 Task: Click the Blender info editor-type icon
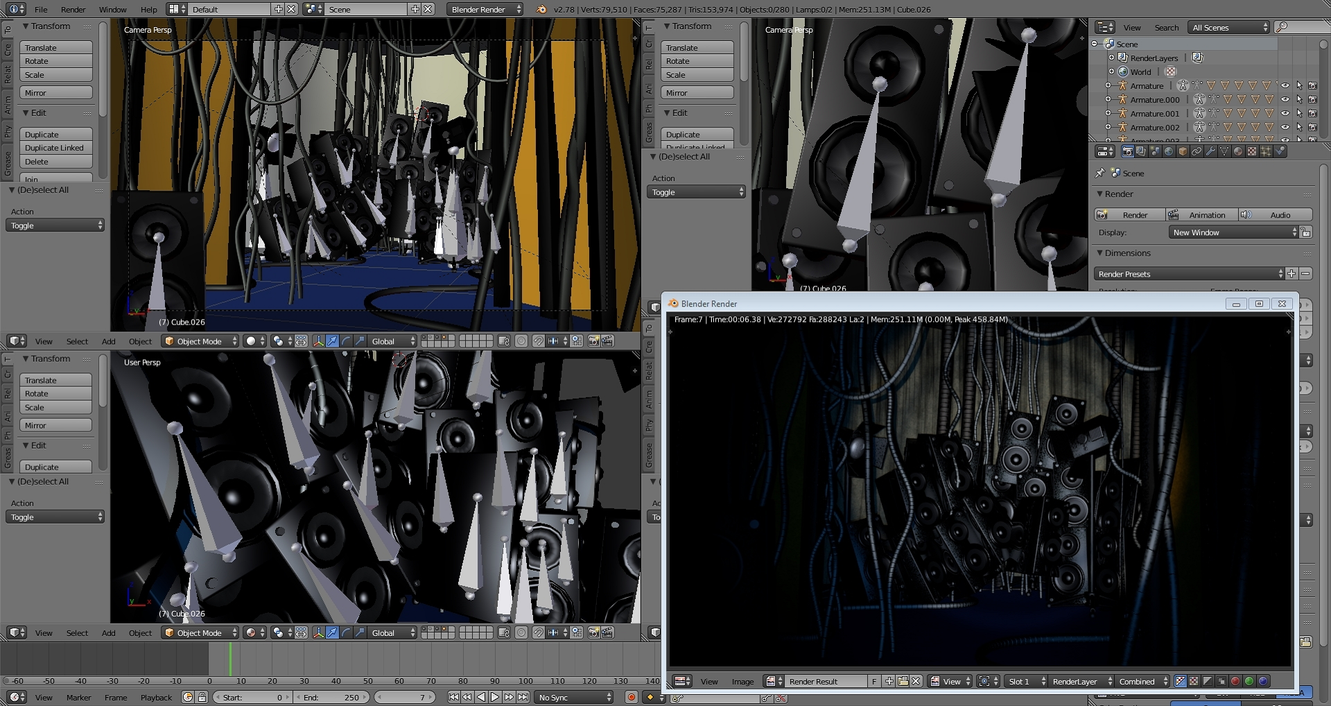pyautogui.click(x=16, y=9)
